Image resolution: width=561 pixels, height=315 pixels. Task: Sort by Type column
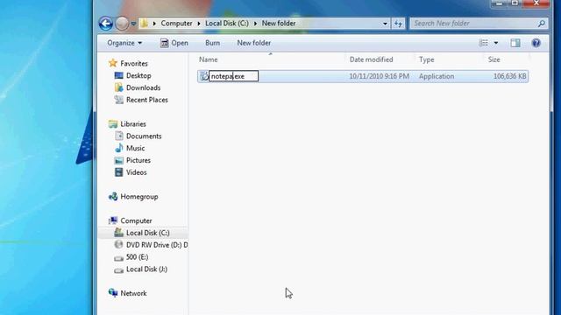(427, 59)
